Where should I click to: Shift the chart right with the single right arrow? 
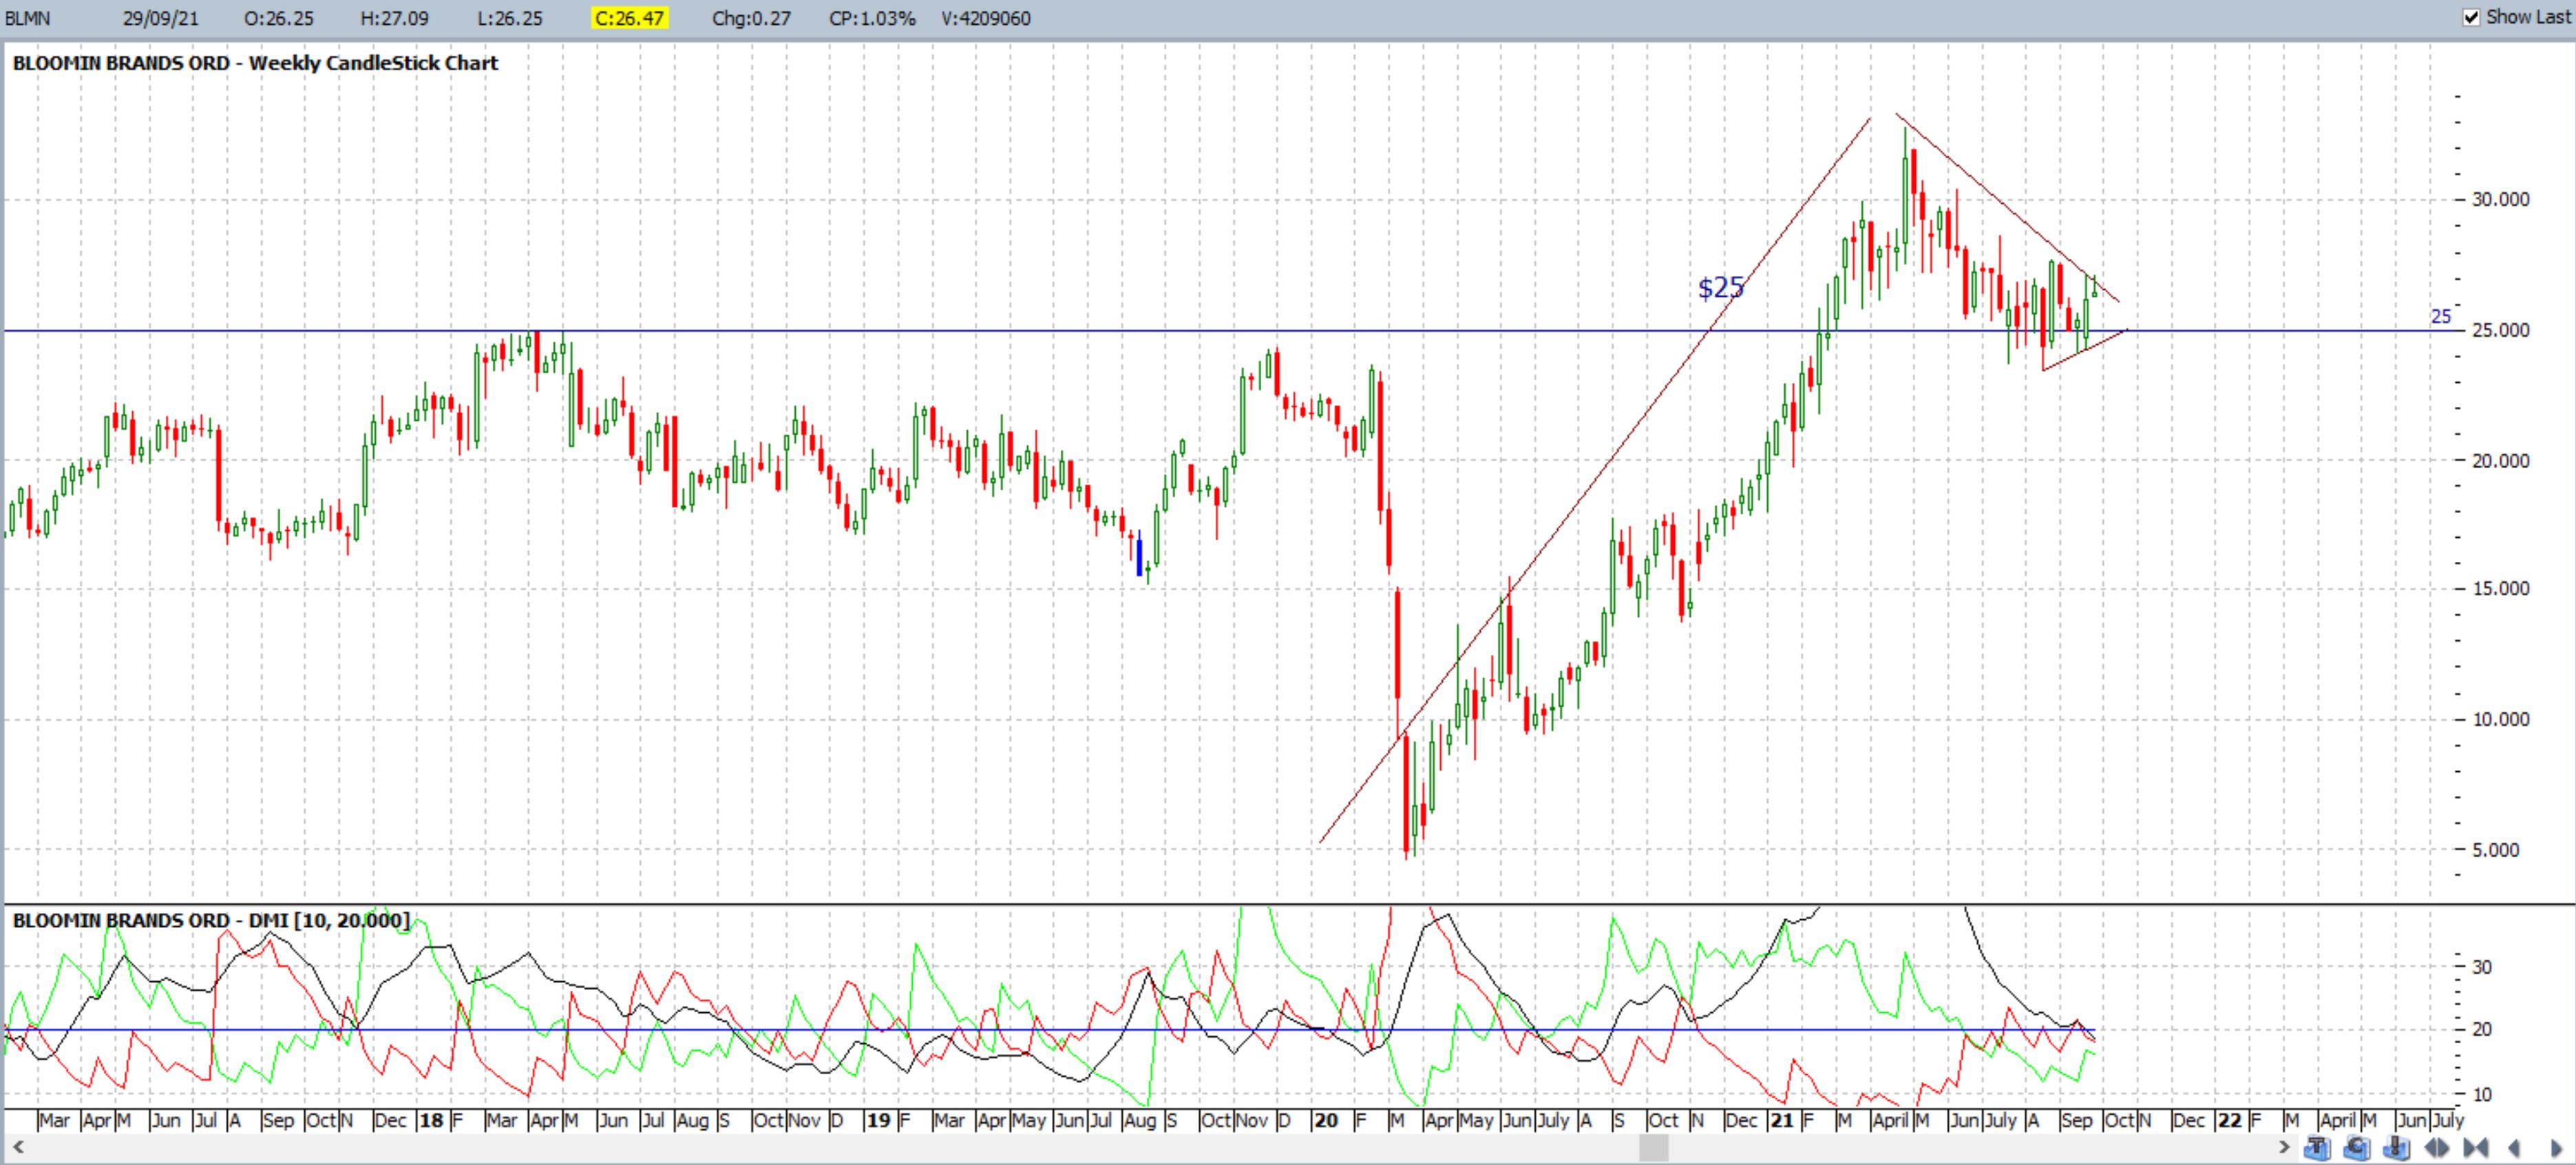[2557, 1148]
